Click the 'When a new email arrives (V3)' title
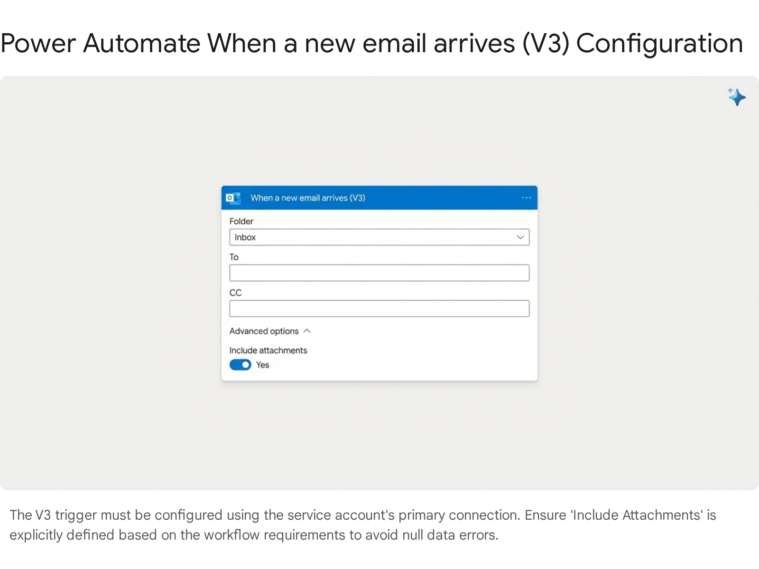The image size is (759, 569). point(308,198)
